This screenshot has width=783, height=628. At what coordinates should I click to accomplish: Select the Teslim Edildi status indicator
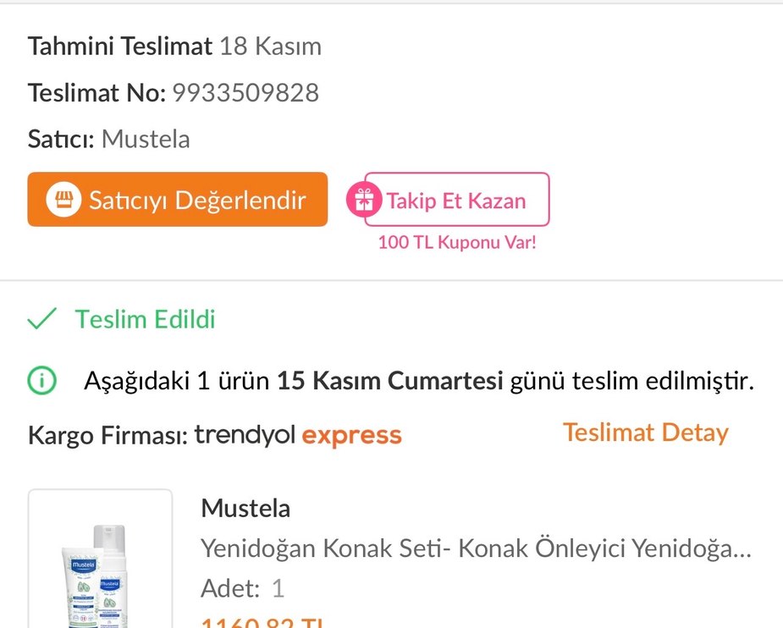[144, 319]
